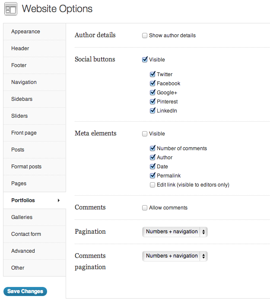Image resolution: width=270 pixels, height=306 pixels.
Task: Check the Meta elements Visible box
Action: point(145,134)
